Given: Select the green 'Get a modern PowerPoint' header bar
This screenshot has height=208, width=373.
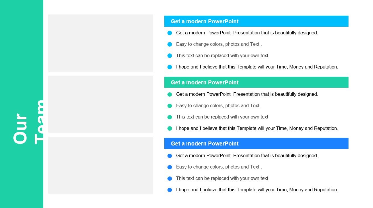Looking at the screenshot, I should pos(256,82).
